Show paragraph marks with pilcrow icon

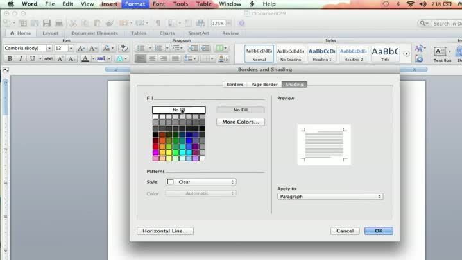(x=158, y=23)
